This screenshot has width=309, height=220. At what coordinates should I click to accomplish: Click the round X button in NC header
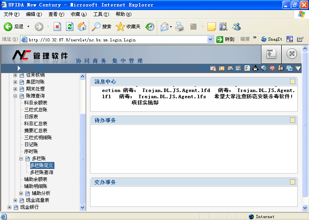pyautogui.click(x=292, y=54)
